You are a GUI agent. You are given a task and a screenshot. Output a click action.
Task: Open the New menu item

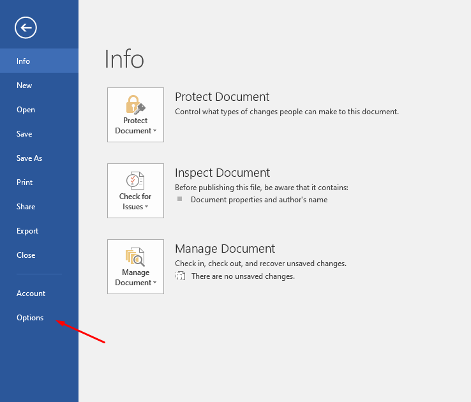click(x=39, y=86)
